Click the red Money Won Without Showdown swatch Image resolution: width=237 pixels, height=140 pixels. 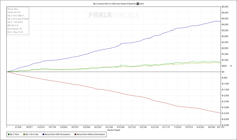click(76, 134)
